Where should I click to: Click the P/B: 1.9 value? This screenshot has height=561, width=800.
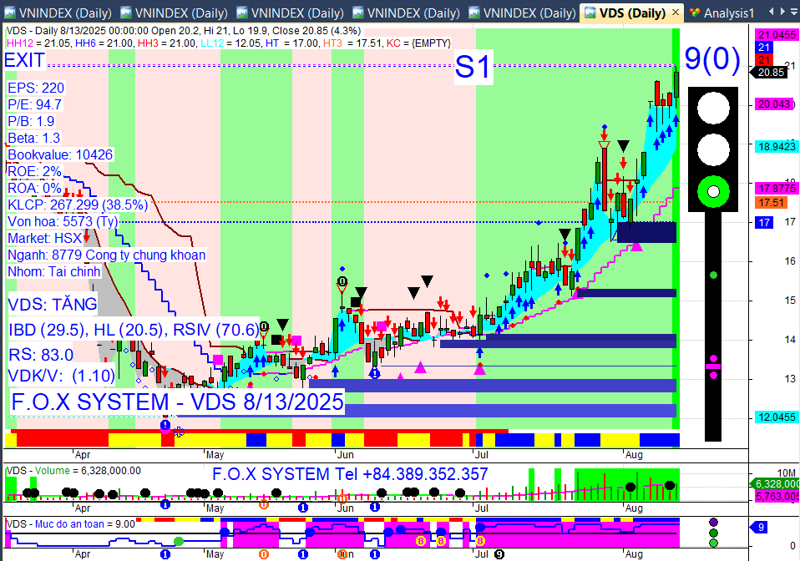[31, 121]
